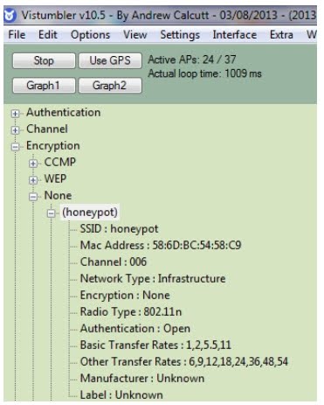Select the Mac Address entry line
The image size is (324, 405).
point(161,245)
